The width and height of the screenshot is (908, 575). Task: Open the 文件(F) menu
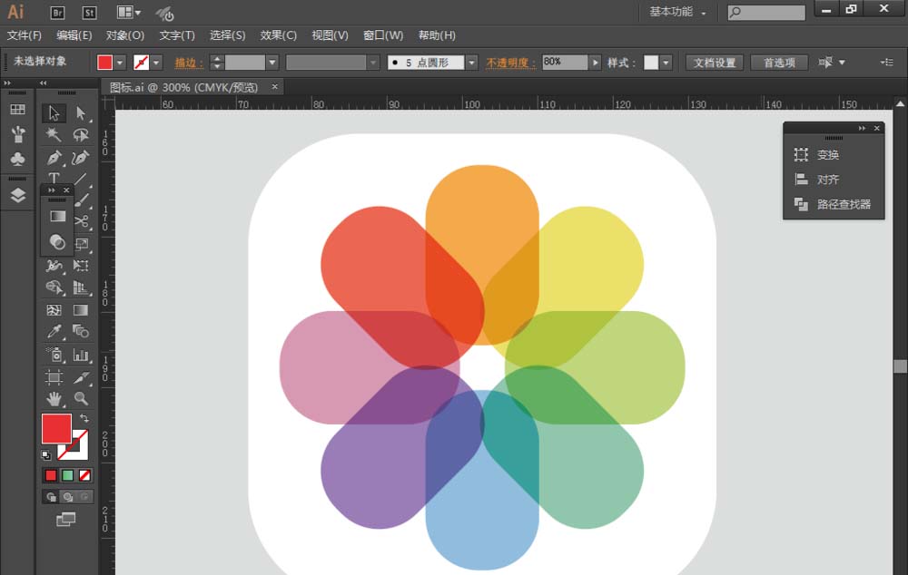point(25,35)
